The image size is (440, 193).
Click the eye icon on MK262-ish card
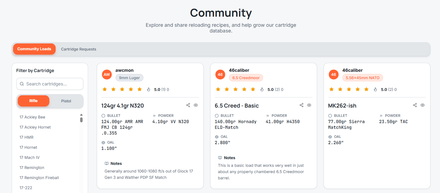click(x=423, y=105)
